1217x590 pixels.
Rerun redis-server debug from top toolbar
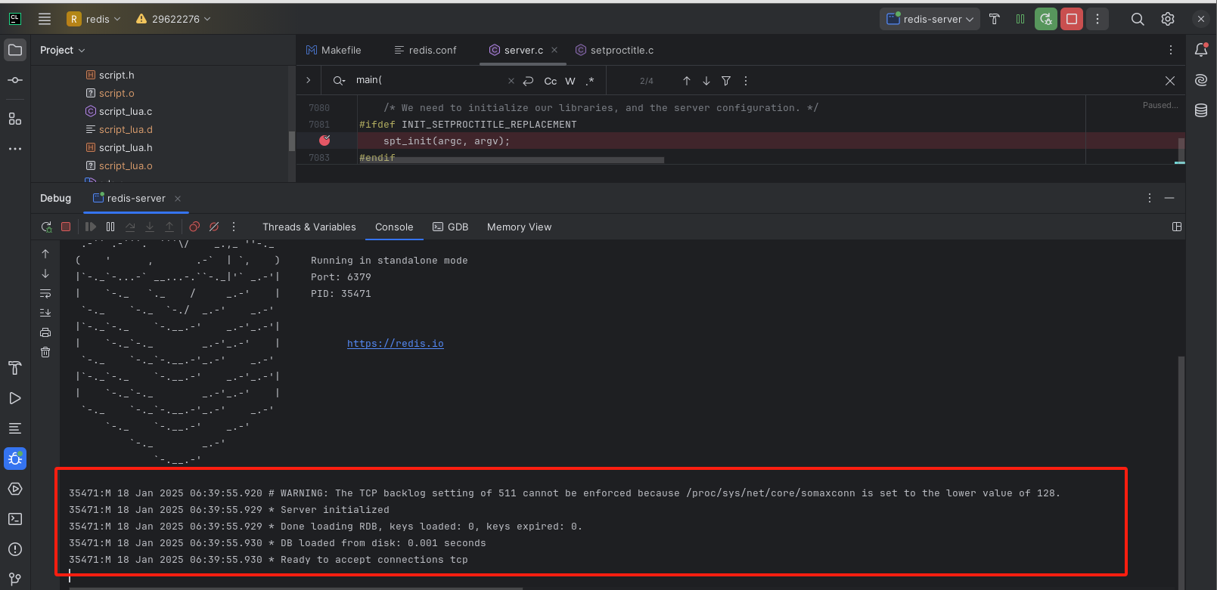coord(1046,19)
